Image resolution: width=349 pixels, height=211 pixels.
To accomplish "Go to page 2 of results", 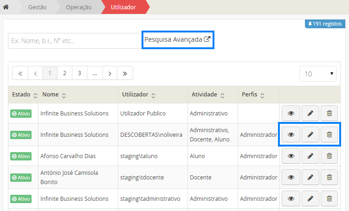I will (65, 73).
